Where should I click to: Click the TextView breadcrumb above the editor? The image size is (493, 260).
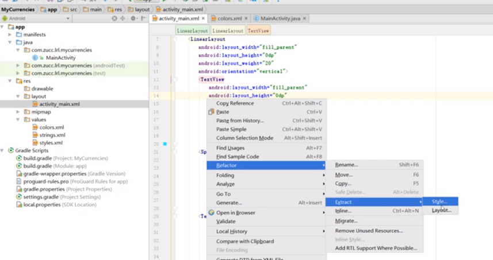click(x=258, y=30)
